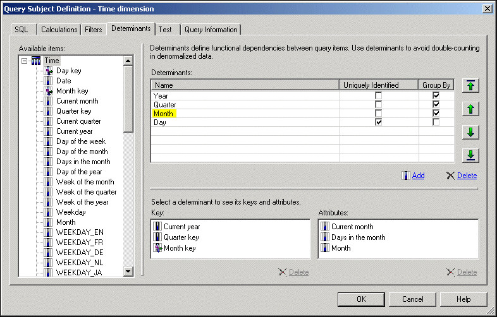Open the Query Information tab
Screen dimensions: 497x317
[211, 30]
